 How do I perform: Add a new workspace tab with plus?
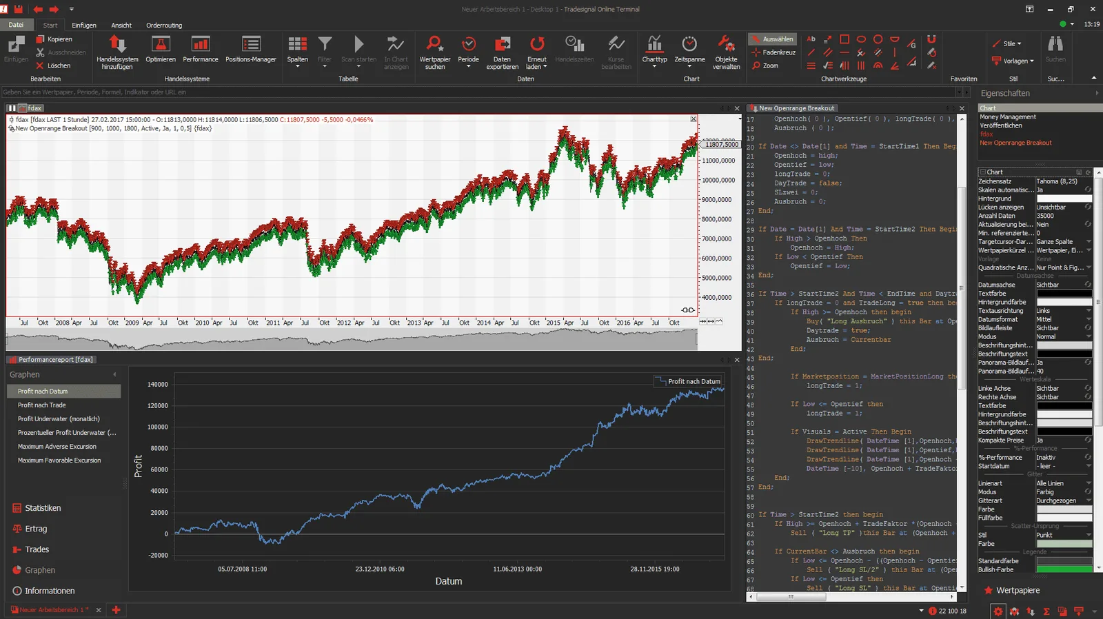(116, 610)
